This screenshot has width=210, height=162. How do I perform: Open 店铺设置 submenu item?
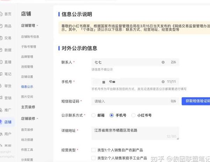[x=27, y=77]
